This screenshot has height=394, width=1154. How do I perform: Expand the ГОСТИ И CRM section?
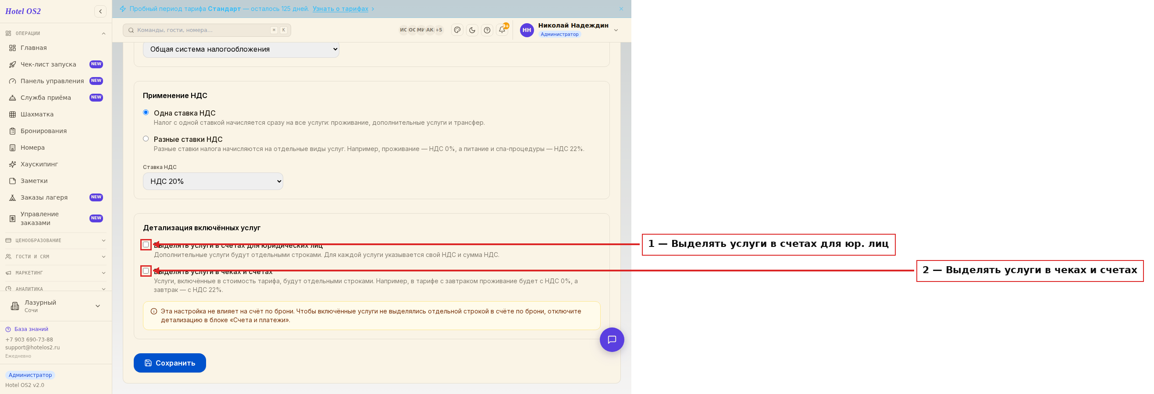pos(56,257)
